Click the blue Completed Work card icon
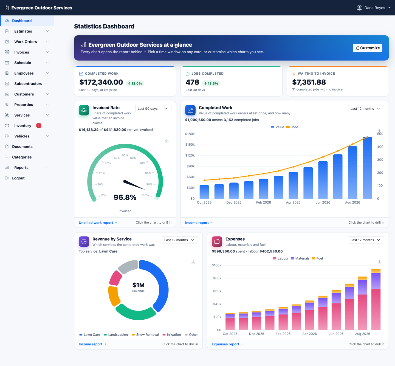The image size is (395, 366). pos(190,110)
